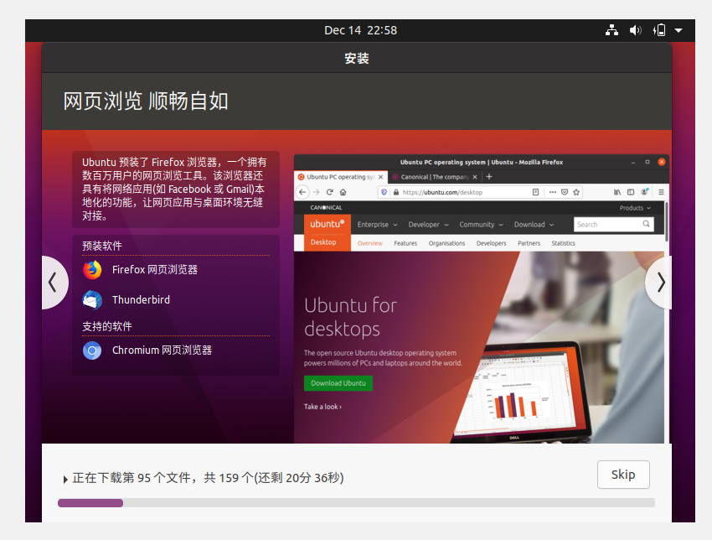Select Chromium 网页浏览器 label
Image resolution: width=712 pixels, height=540 pixels.
(x=163, y=350)
